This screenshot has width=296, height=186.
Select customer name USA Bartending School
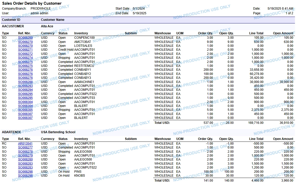point(58,132)
